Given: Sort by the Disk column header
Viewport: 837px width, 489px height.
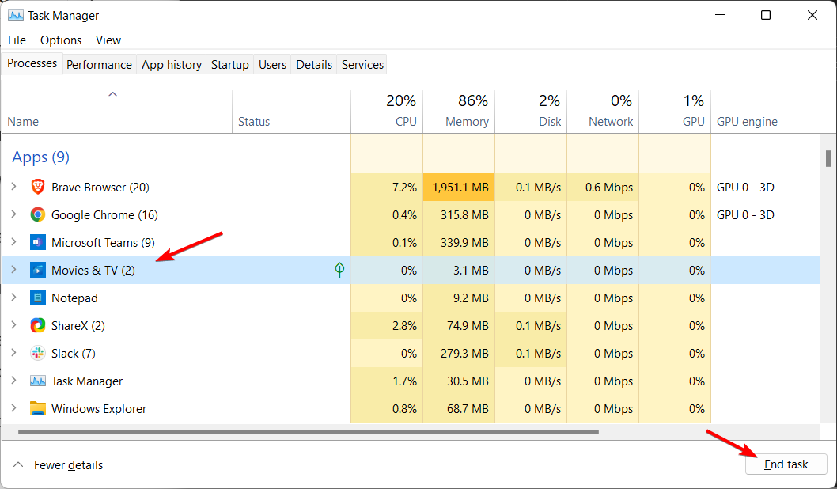Looking at the screenshot, I should [531, 112].
